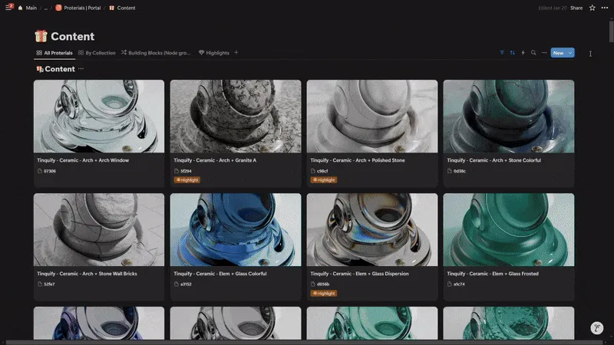The height and width of the screenshot is (345, 614).
Task: Open the round help button at bottom right
Action: coord(597,328)
